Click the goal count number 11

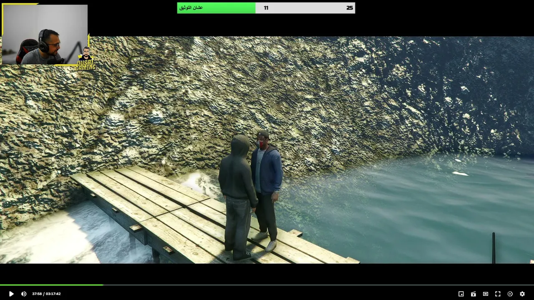(x=266, y=8)
